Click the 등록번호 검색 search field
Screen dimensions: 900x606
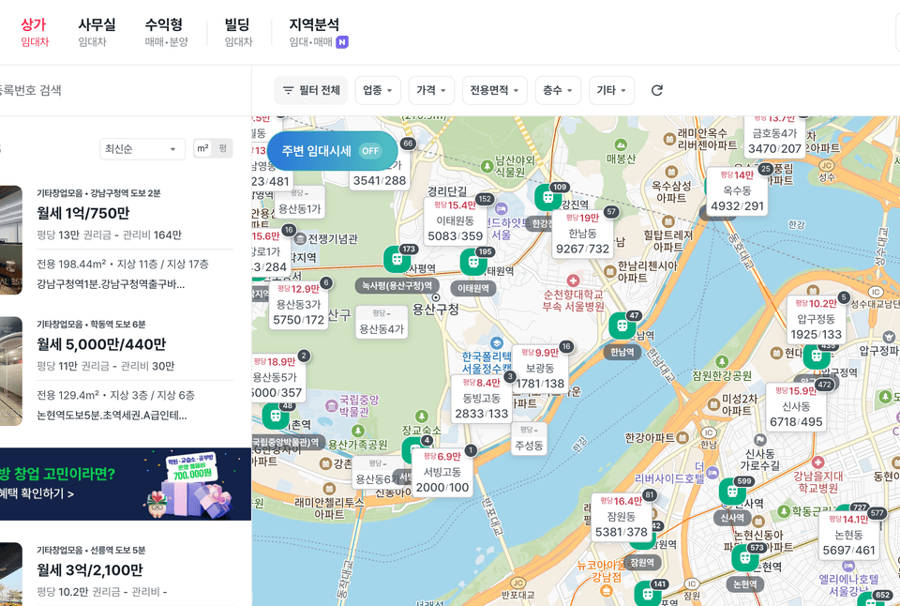pyautogui.click(x=94, y=89)
